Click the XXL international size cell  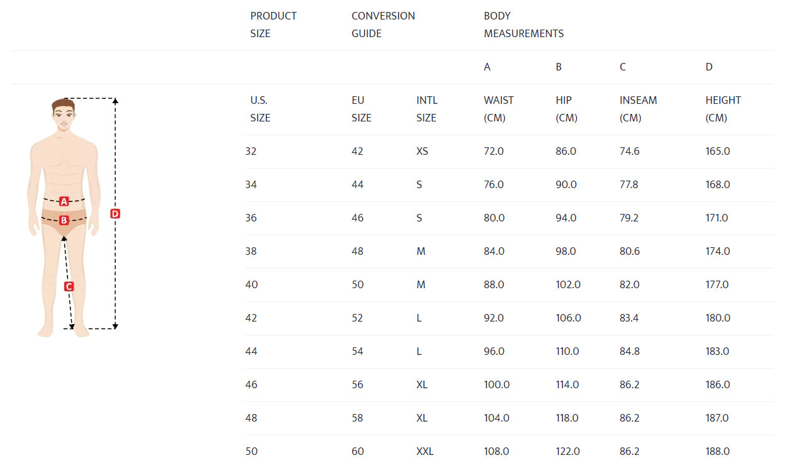click(425, 451)
